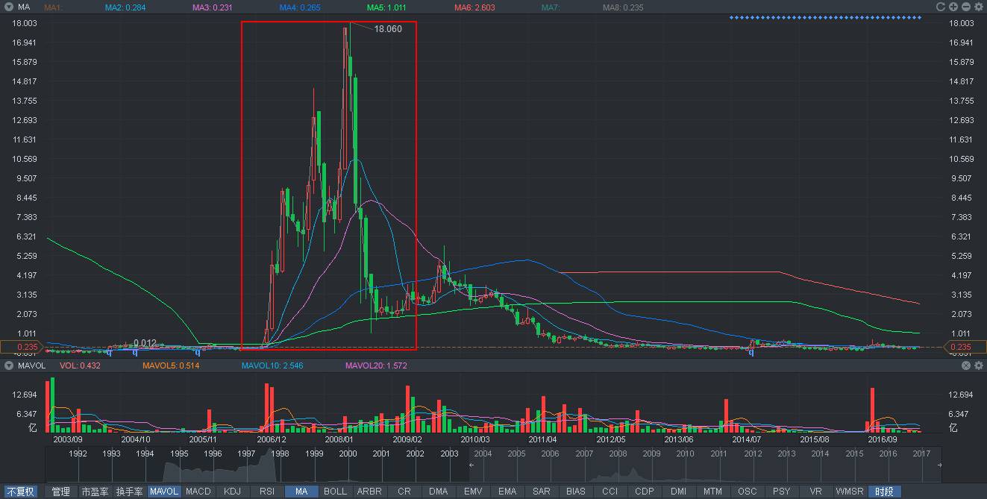Click the q marker near 2014/07
Viewport: 987px width, 499px height.
tap(752, 353)
